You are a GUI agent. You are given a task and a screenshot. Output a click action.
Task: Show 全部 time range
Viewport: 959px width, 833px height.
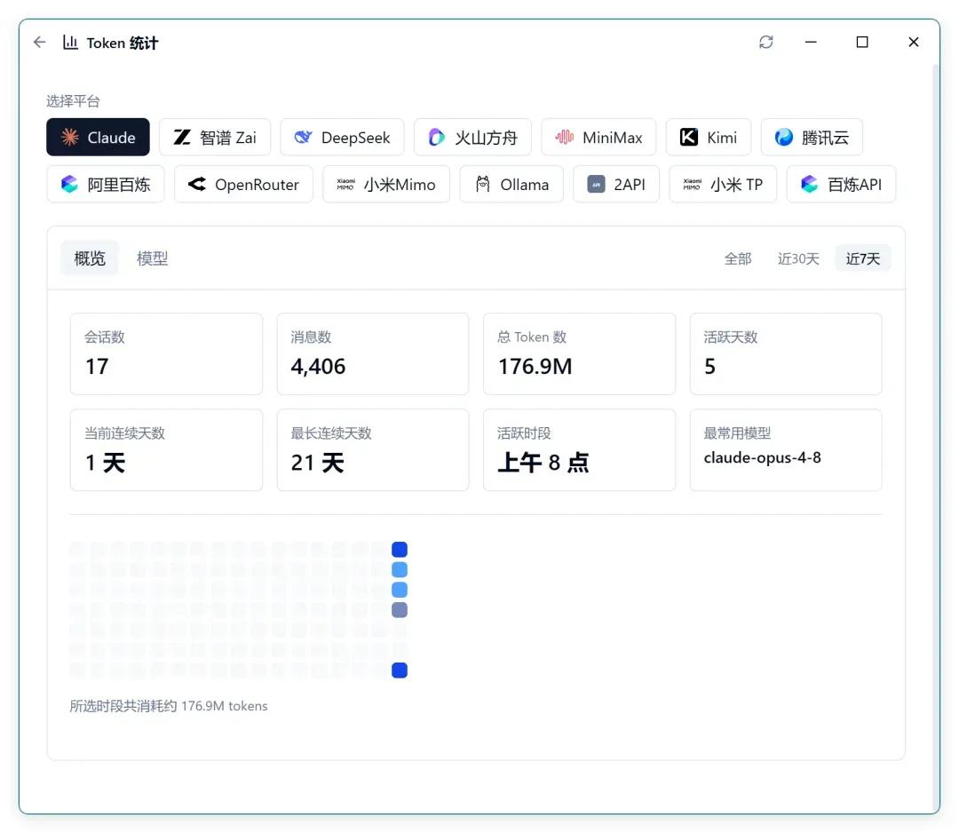[x=738, y=258]
